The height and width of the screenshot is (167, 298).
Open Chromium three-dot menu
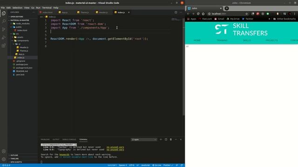(x=295, y=13)
